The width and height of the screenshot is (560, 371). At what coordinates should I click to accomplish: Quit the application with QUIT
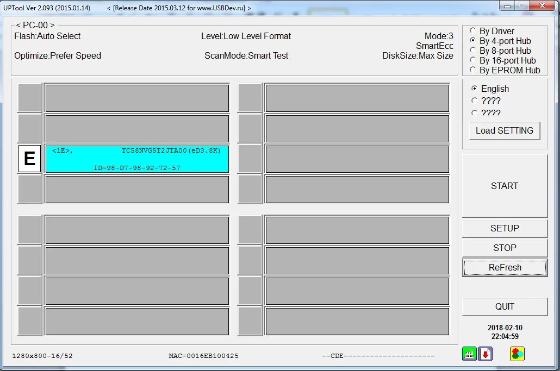505,306
